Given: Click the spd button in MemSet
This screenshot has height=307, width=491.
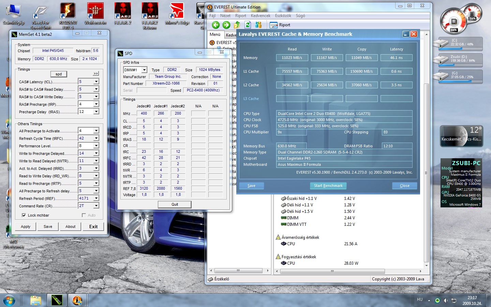Looking at the screenshot, I should coord(59,74).
